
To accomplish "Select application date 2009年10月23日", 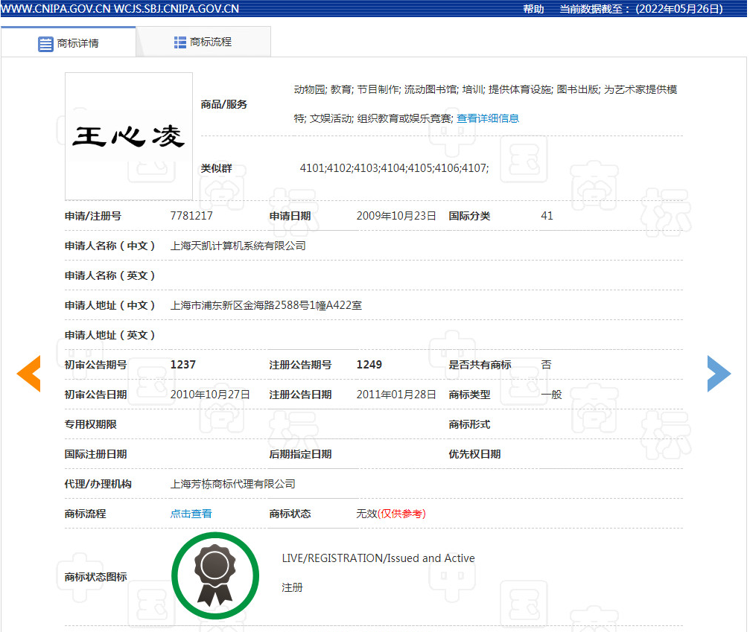I will pyautogui.click(x=396, y=216).
